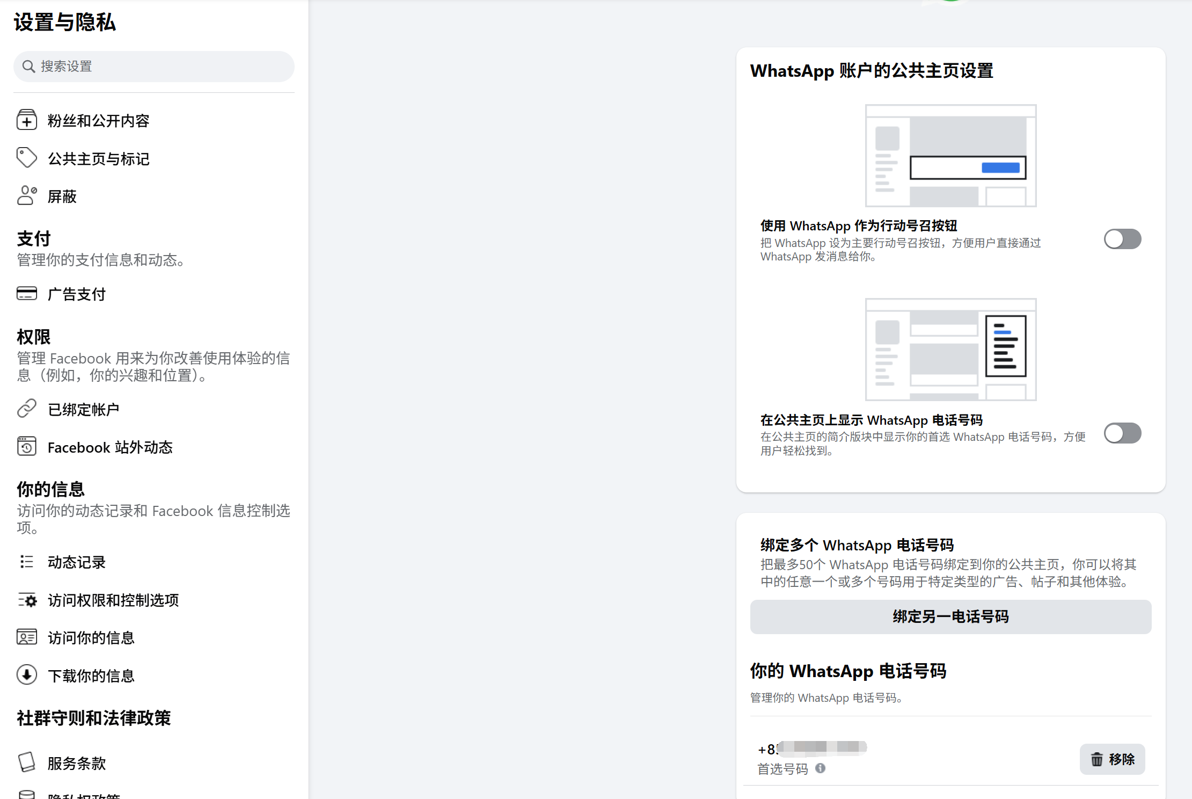The width and height of the screenshot is (1192, 799).
Task: Click the chain link icon for 已绑定帐户
Action: (x=27, y=409)
